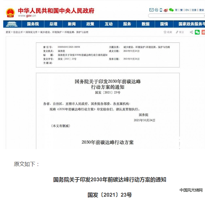205x199 pixels.
Task: Click document number 国发〔2021〕23号 in info table
Action: tap(67, 59)
